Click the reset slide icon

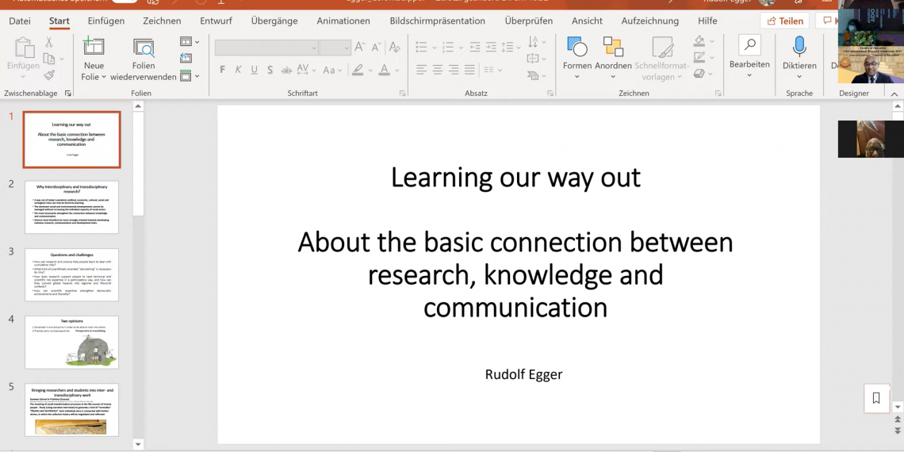(186, 58)
